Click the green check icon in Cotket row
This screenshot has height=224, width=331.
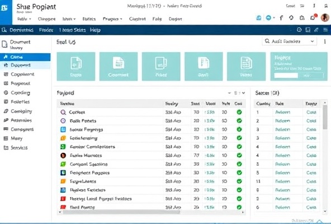239,112
